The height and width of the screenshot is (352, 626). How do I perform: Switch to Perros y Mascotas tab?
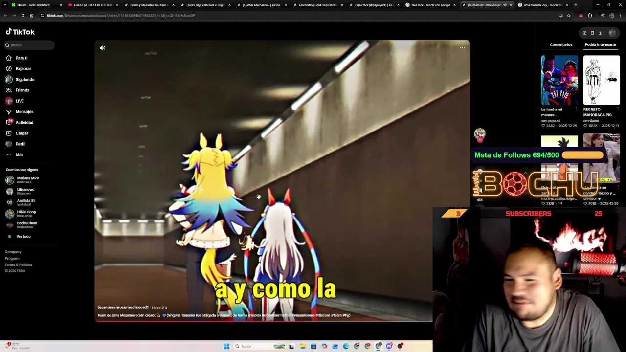point(149,5)
